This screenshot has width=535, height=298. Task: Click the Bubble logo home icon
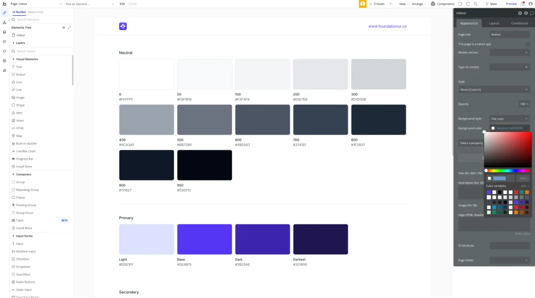click(x=4, y=4)
